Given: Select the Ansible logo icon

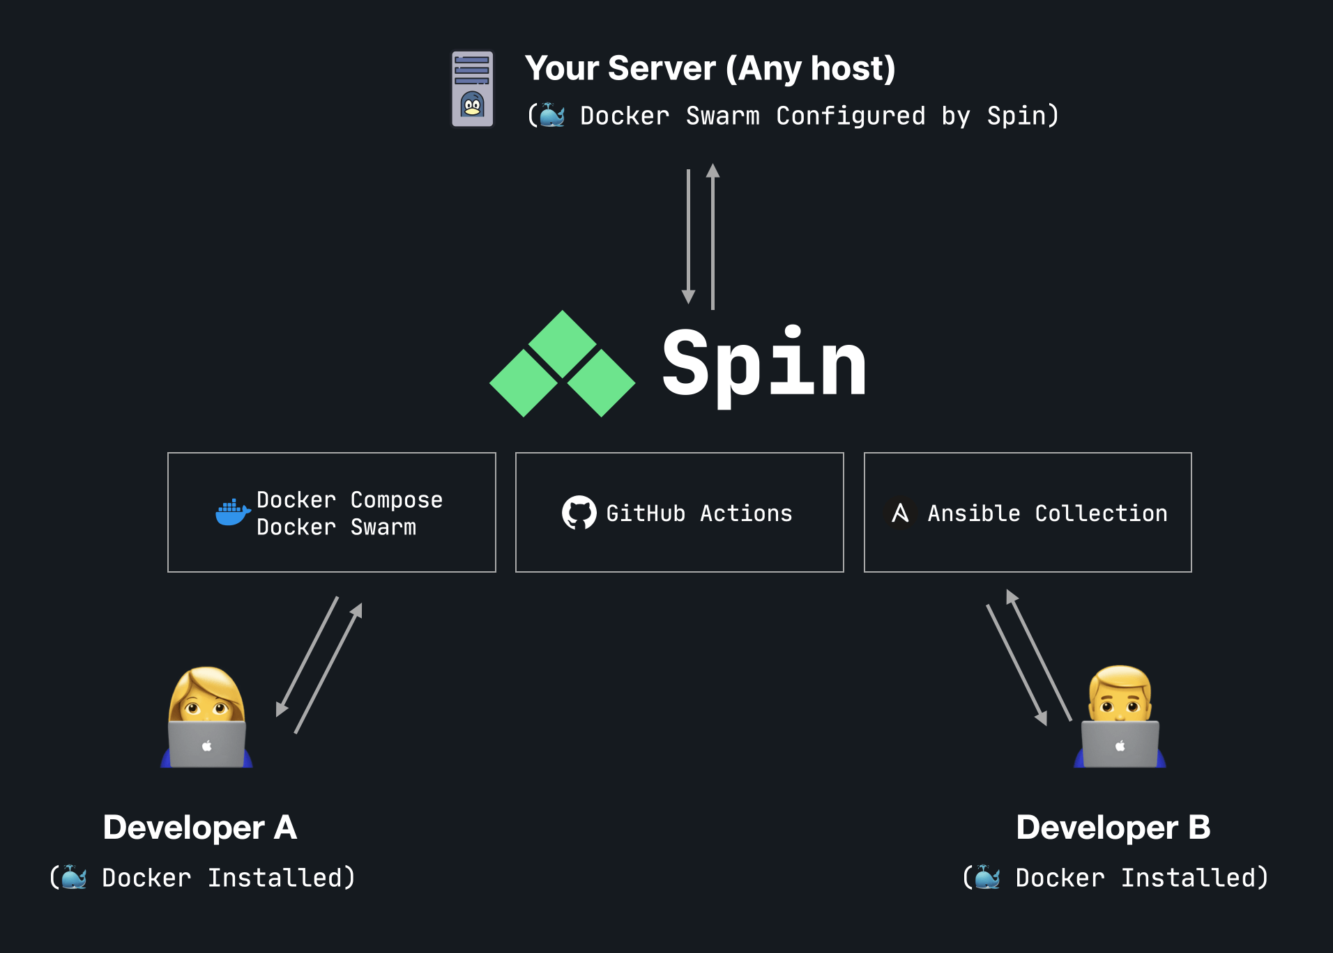Looking at the screenshot, I should (900, 513).
